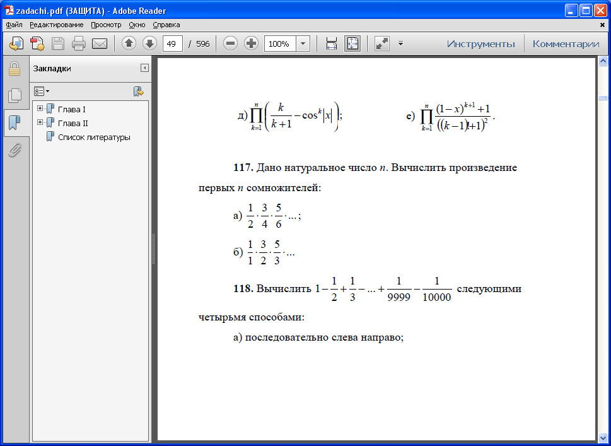The image size is (611, 446).
Task: Click the email envelope icon
Action: point(100,44)
